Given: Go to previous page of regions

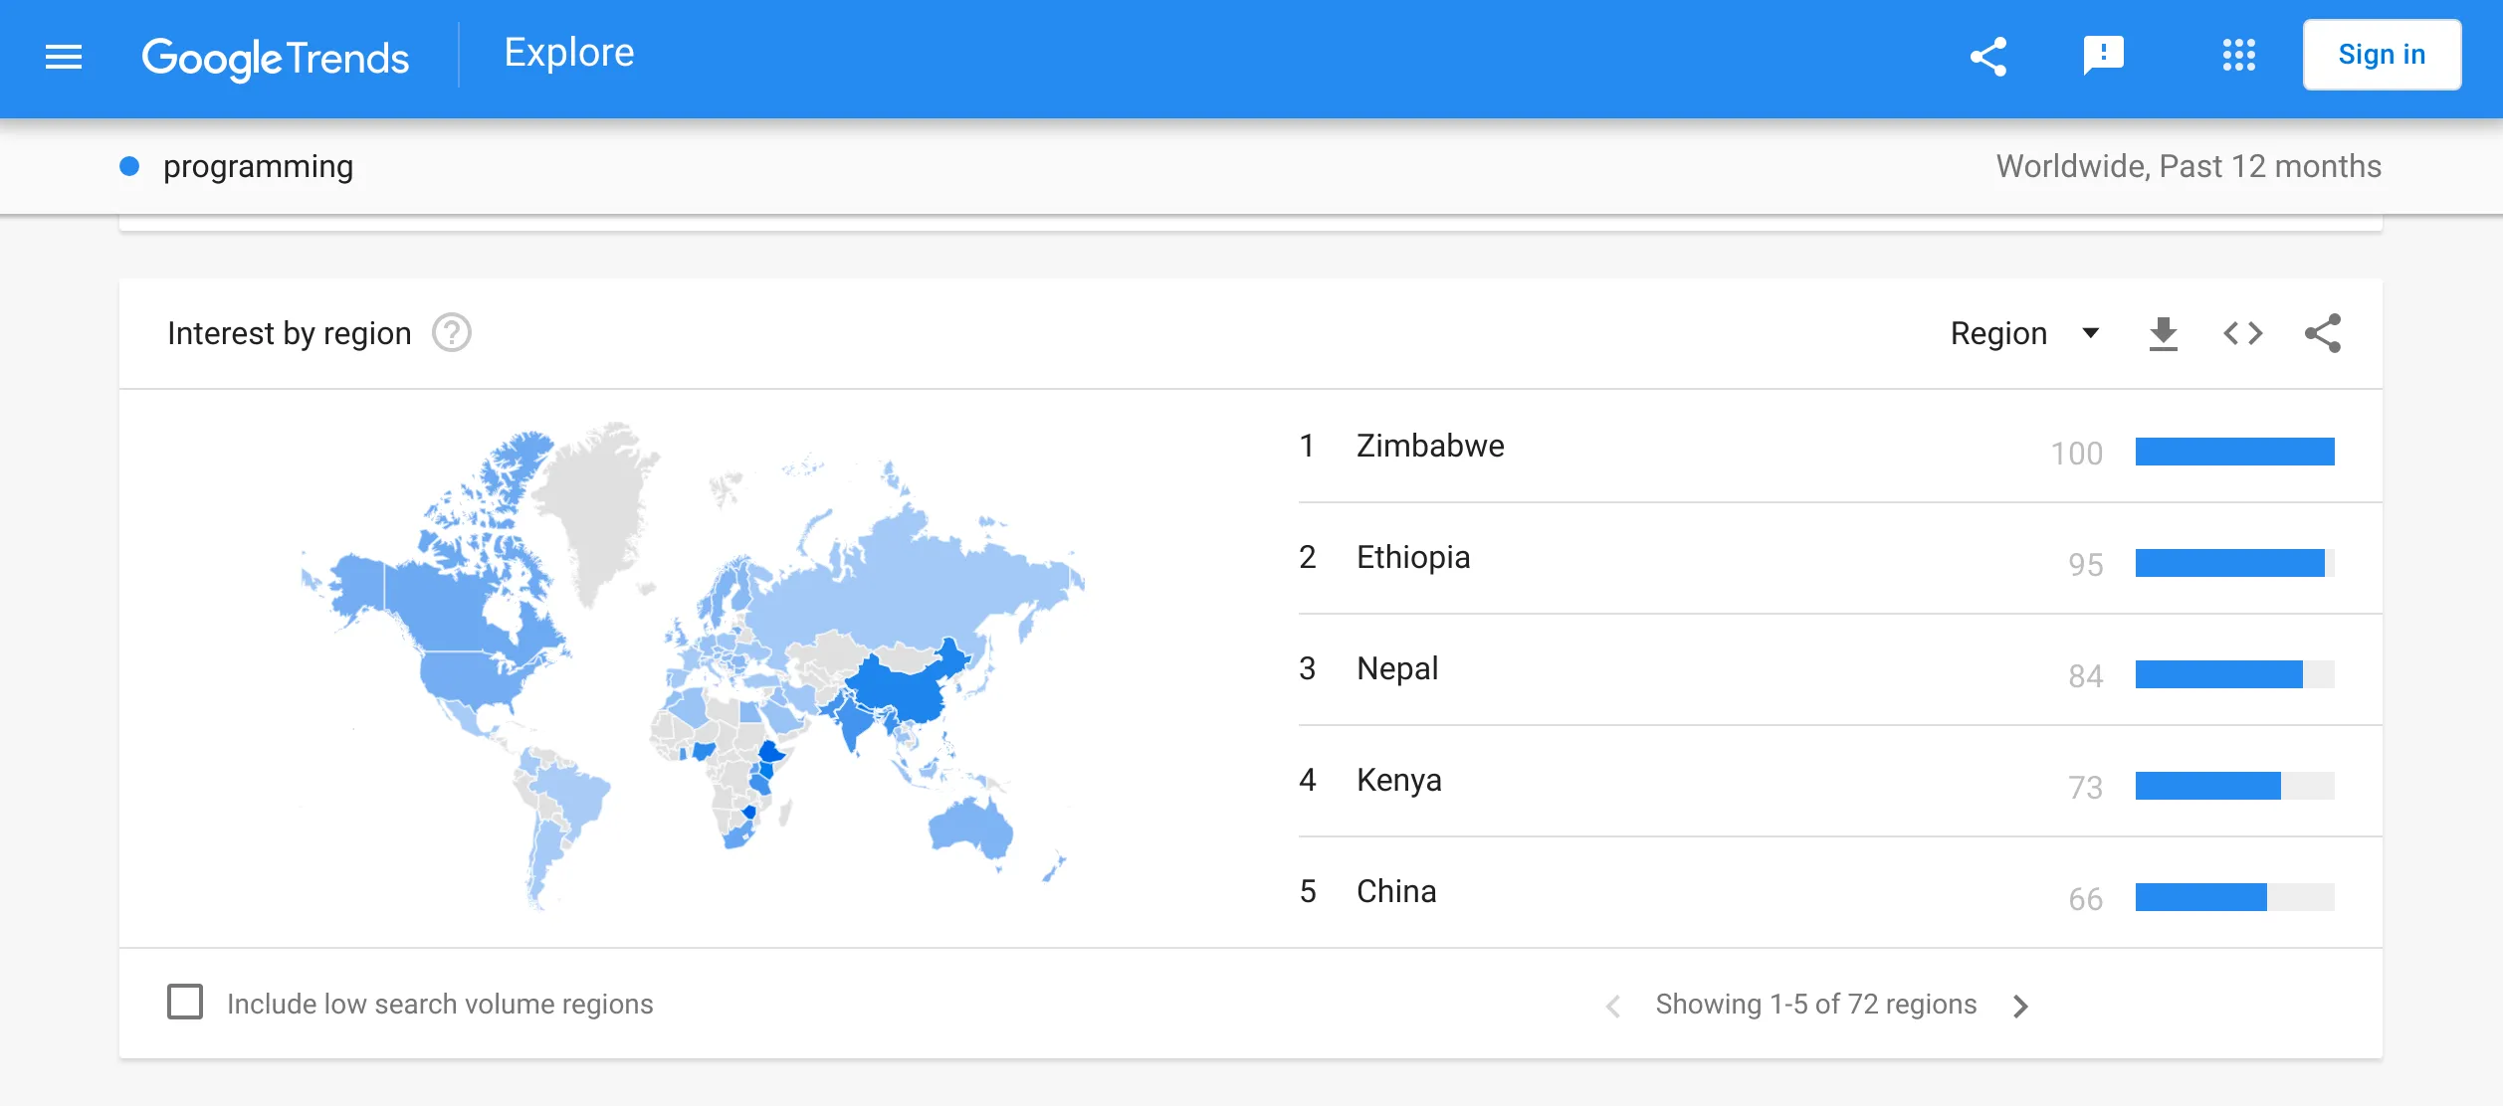Looking at the screenshot, I should [x=1613, y=1006].
